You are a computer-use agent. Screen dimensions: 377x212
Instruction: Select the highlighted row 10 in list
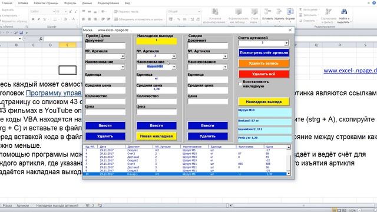pos(184,174)
